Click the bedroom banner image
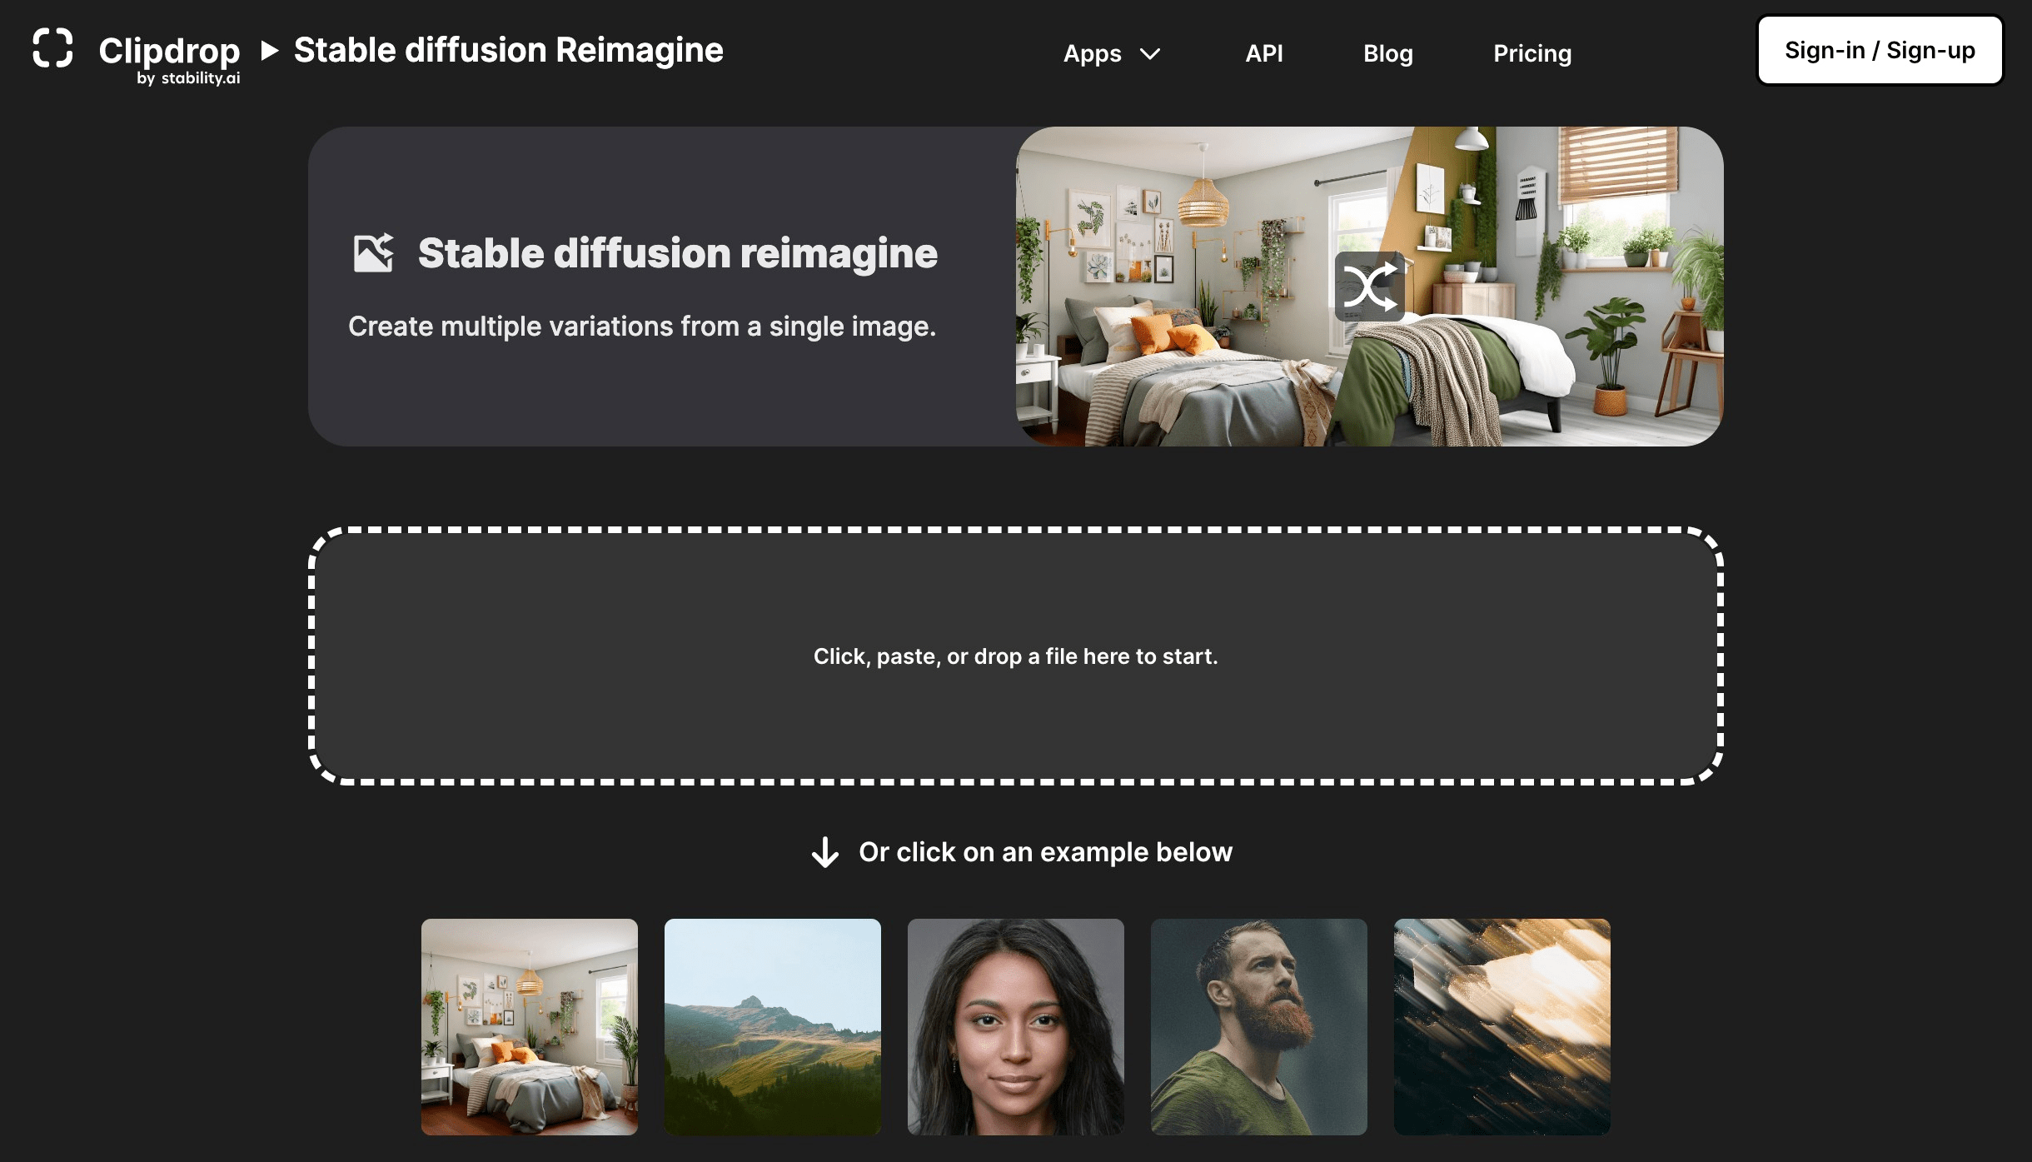 1369,286
